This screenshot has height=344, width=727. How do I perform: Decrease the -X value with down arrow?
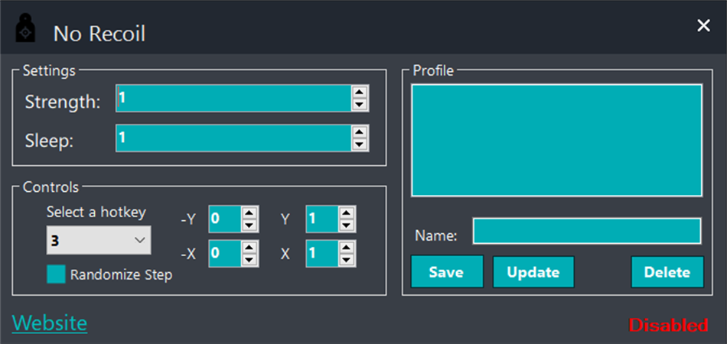coord(249,260)
